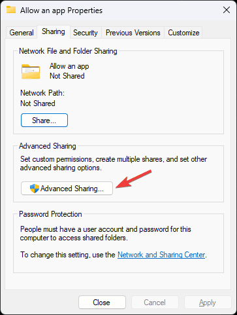237x315 pixels.
Task: Click the "Network Path:" label
Action: (x=42, y=93)
